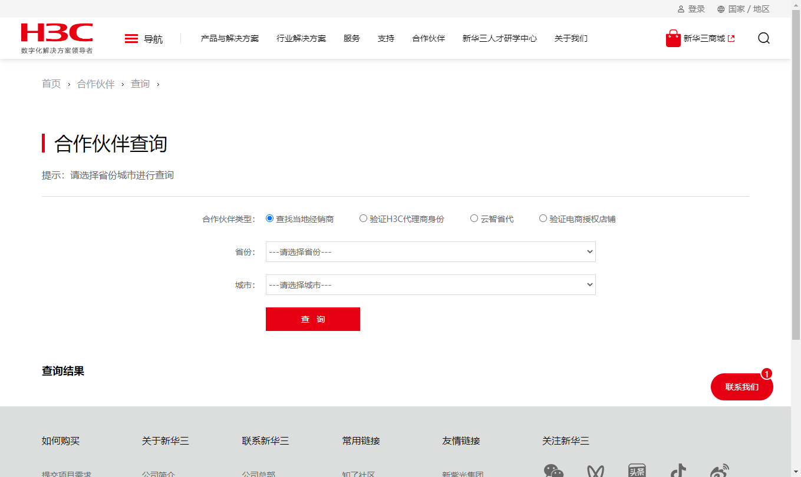Click the 联系新华三 footer heading

pos(266,440)
